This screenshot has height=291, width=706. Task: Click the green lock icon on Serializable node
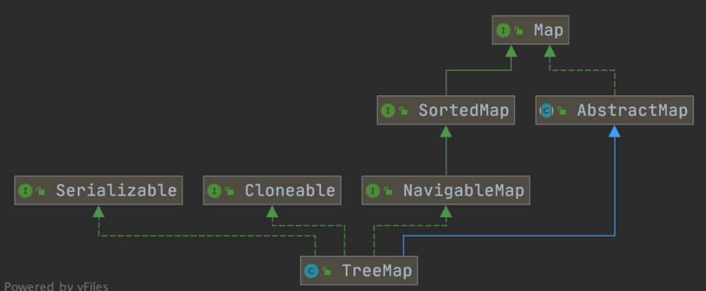pos(41,192)
